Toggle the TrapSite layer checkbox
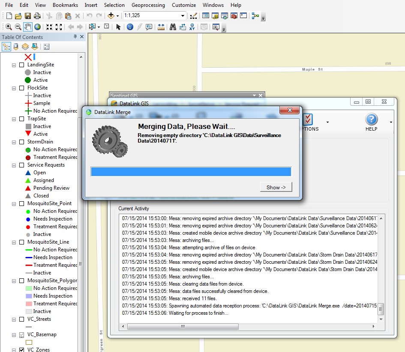The image size is (405, 352). click(22, 119)
